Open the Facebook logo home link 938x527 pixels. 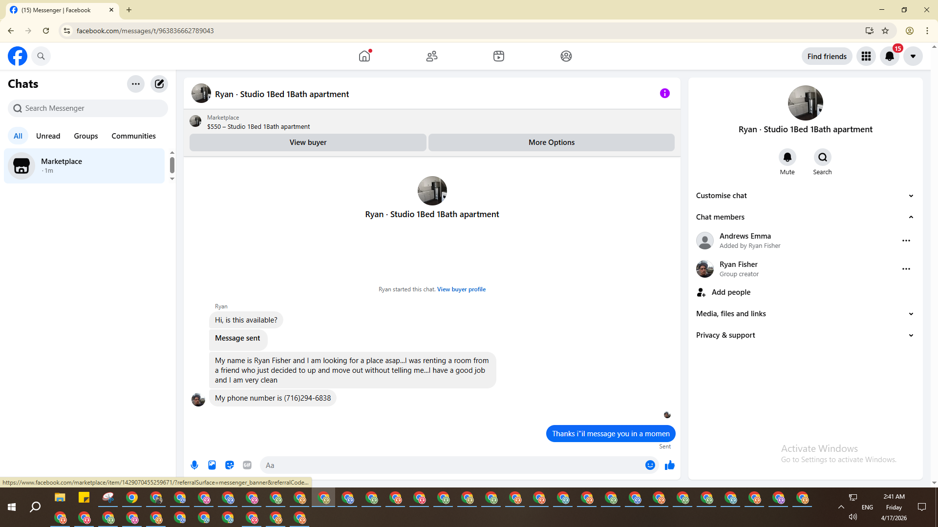tap(18, 56)
